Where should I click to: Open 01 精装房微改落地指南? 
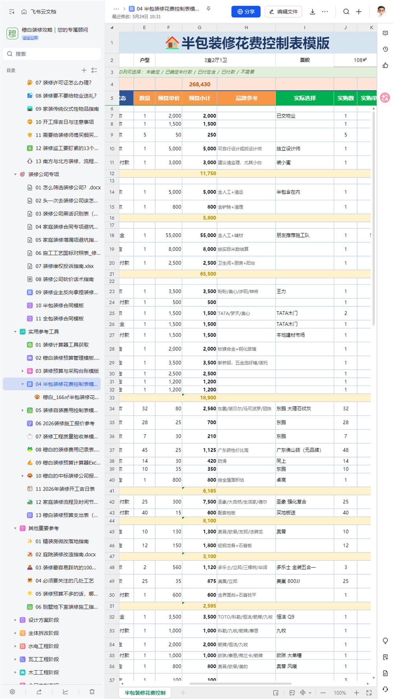(62, 541)
